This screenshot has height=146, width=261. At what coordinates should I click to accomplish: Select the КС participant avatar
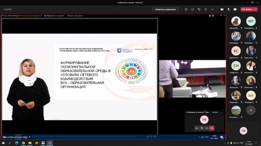[236, 51]
